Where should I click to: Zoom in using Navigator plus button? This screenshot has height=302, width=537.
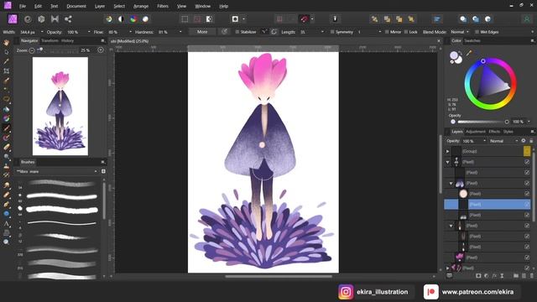coord(101,50)
